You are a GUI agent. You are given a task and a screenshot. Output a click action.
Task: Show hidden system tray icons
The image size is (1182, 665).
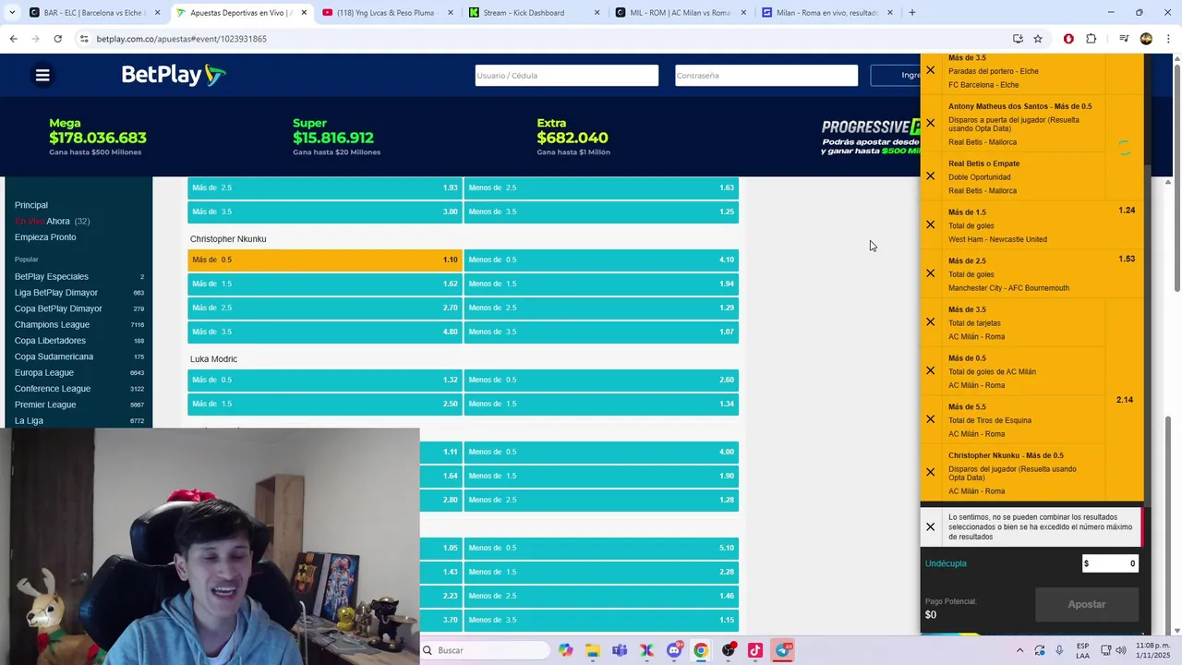click(1019, 650)
